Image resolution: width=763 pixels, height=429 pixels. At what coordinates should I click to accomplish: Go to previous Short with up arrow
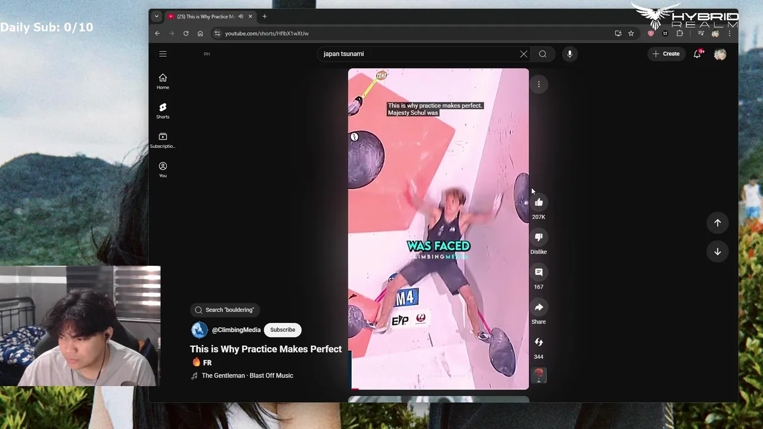pos(718,222)
